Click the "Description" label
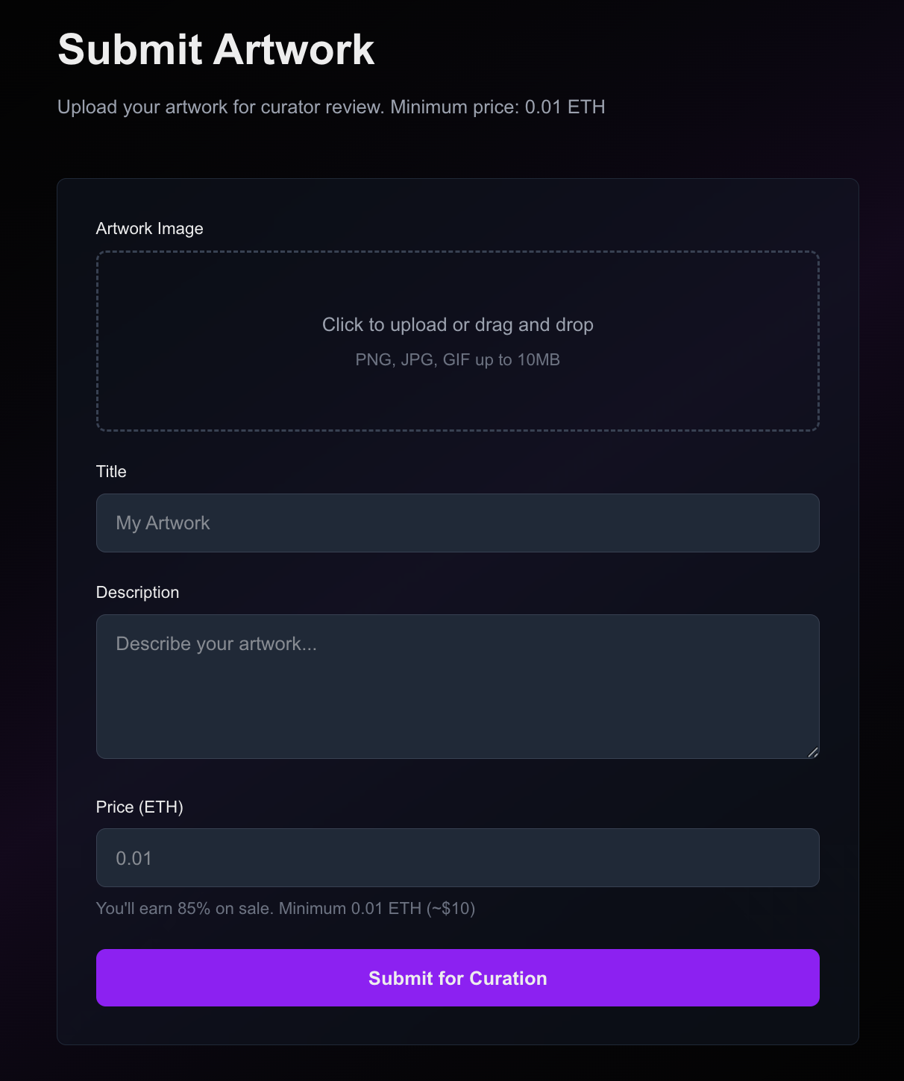The width and height of the screenshot is (904, 1081). (137, 592)
